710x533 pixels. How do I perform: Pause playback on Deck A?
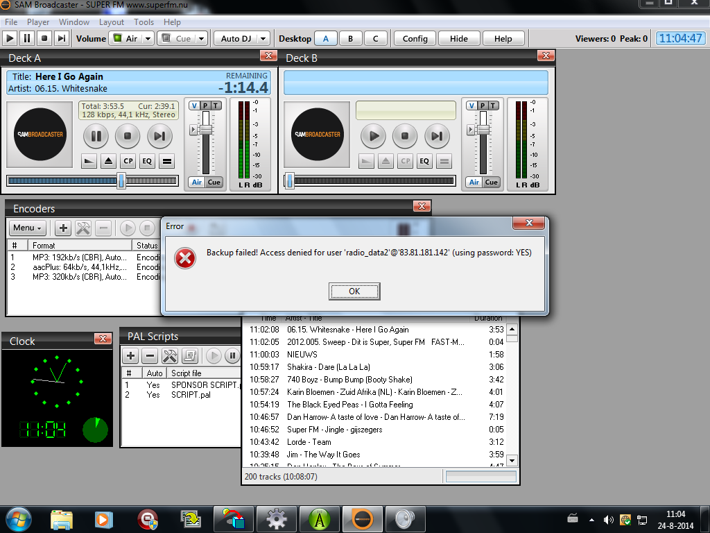pos(96,136)
